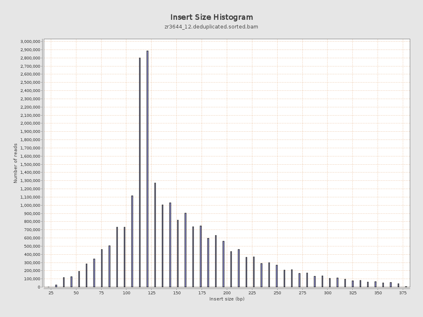
Task: Click the 150 x-axis tick label
Action: coord(177,293)
